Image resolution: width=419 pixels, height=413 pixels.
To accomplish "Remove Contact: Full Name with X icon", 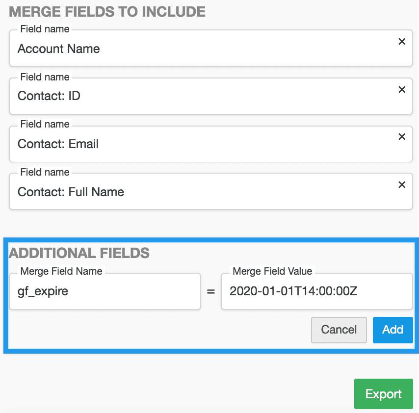I will click(x=402, y=184).
